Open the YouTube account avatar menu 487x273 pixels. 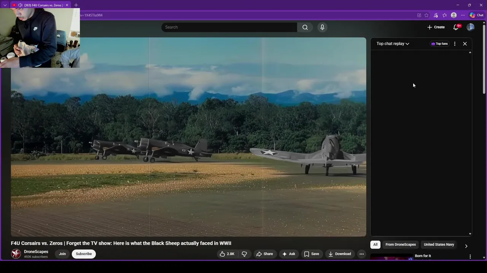coord(470,27)
